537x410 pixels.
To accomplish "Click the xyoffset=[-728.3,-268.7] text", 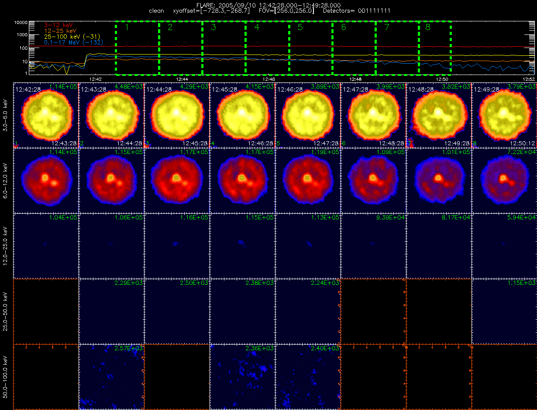I will coord(211,10).
